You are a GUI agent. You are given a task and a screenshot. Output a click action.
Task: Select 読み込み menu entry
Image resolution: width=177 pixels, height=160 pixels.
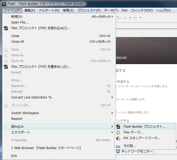[59, 126]
